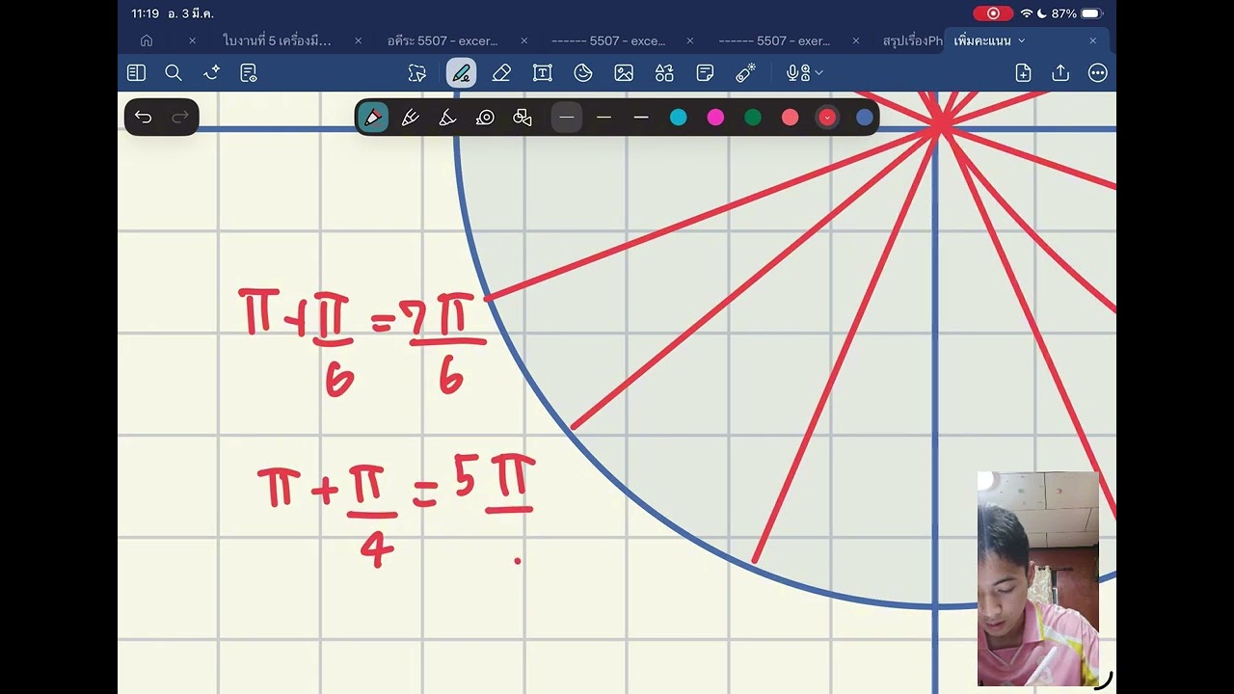Open the selected red color options
This screenshot has width=1234, height=694.
(x=827, y=118)
